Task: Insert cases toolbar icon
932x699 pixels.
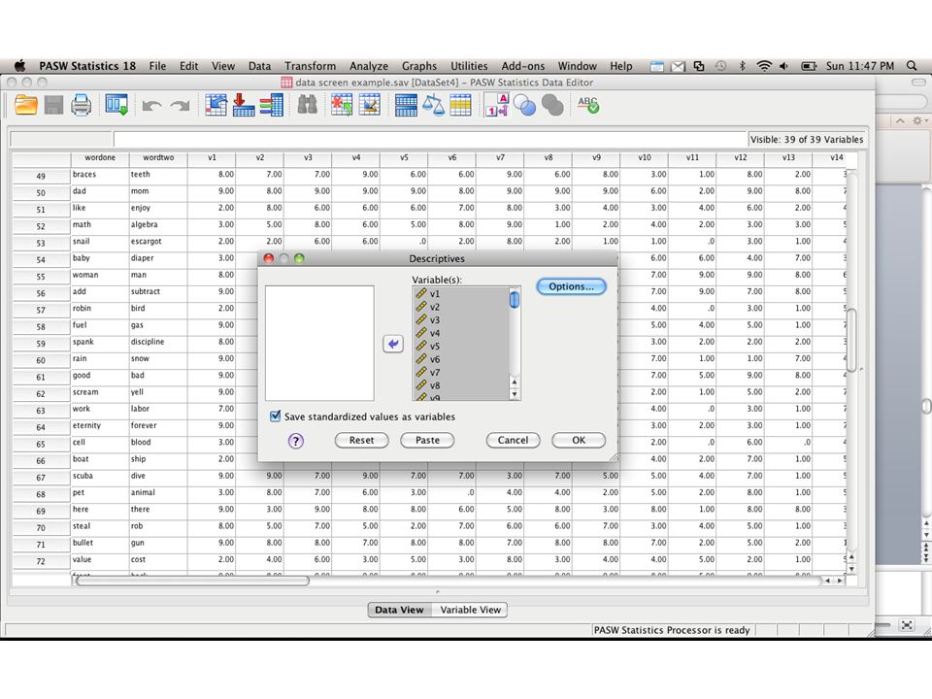Action: pos(342,105)
